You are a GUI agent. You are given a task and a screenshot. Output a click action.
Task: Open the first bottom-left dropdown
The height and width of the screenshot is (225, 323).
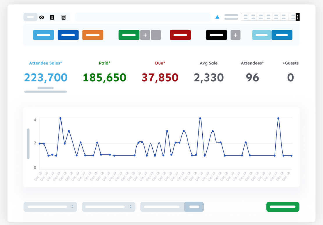coord(50,207)
